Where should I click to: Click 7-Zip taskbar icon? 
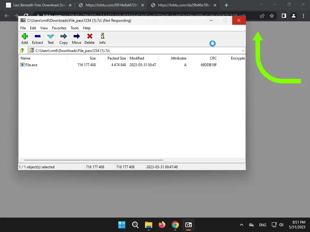(x=188, y=225)
